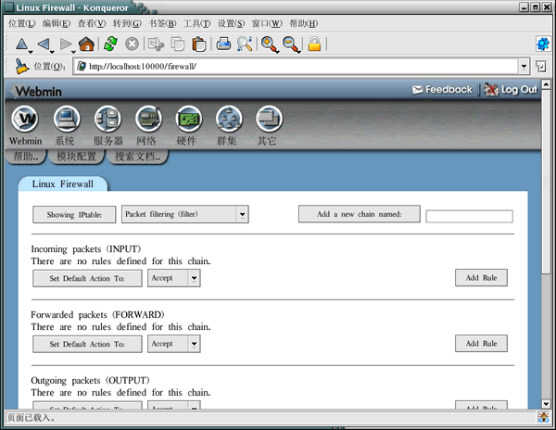Open the 窗口(W) menu
This screenshot has width=556, height=430.
pyautogui.click(x=267, y=23)
